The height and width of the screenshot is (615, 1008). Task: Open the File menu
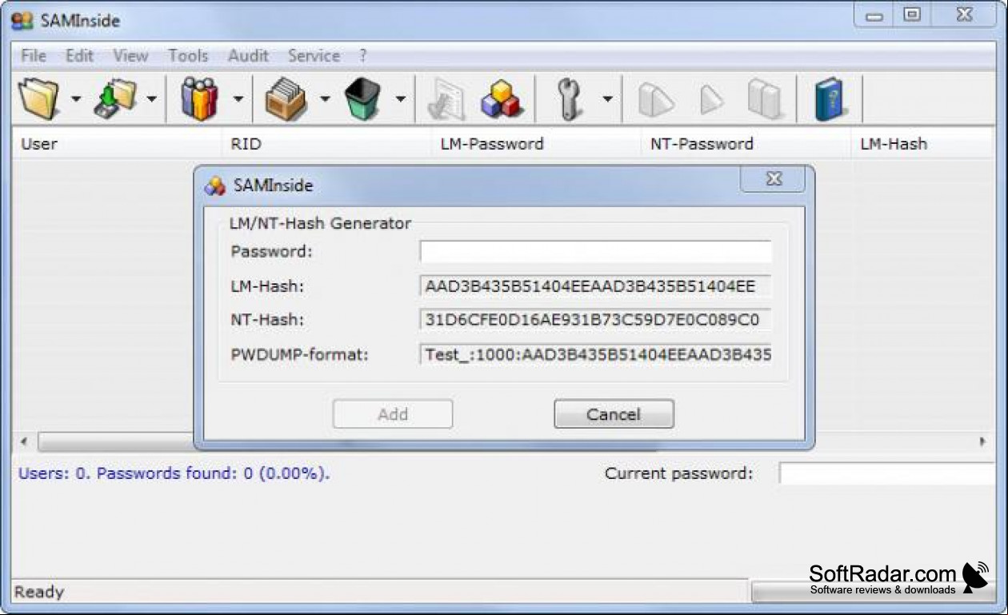[34, 56]
